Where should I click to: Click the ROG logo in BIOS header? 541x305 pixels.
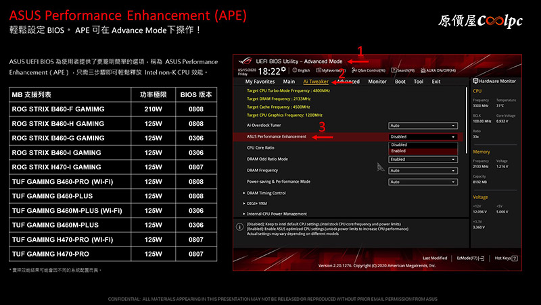(245, 61)
